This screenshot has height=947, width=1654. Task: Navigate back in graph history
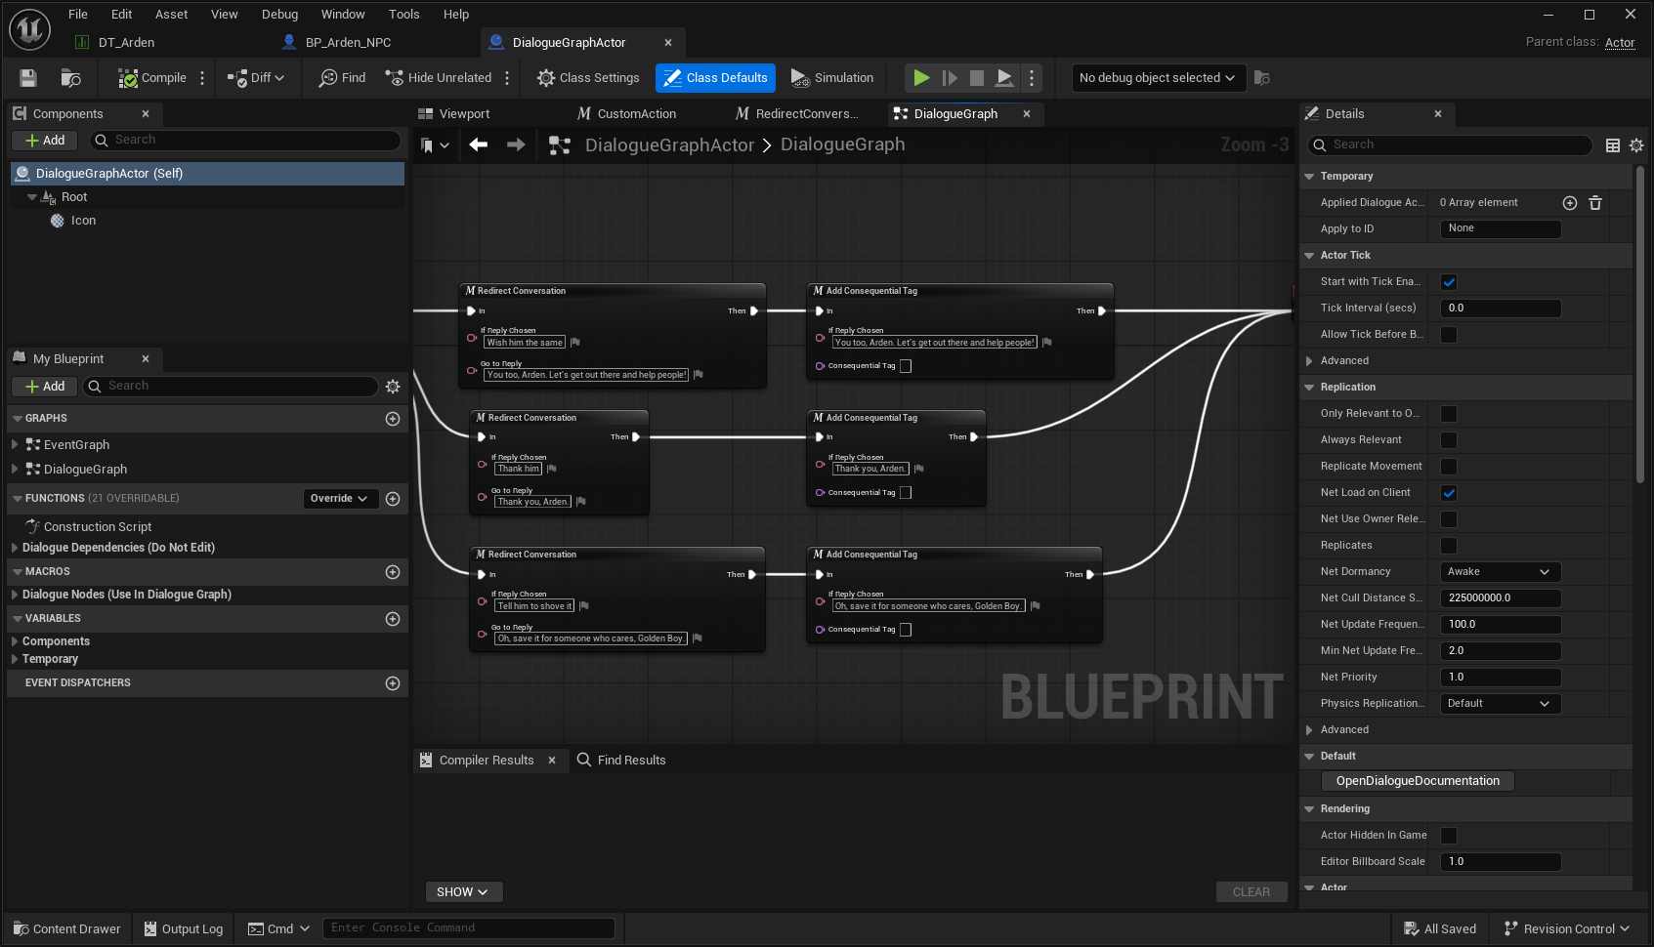(479, 145)
